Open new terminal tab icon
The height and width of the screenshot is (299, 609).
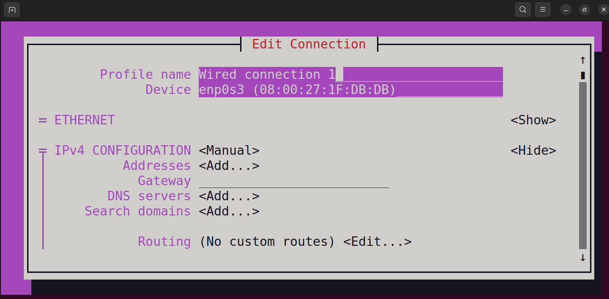[12, 9]
